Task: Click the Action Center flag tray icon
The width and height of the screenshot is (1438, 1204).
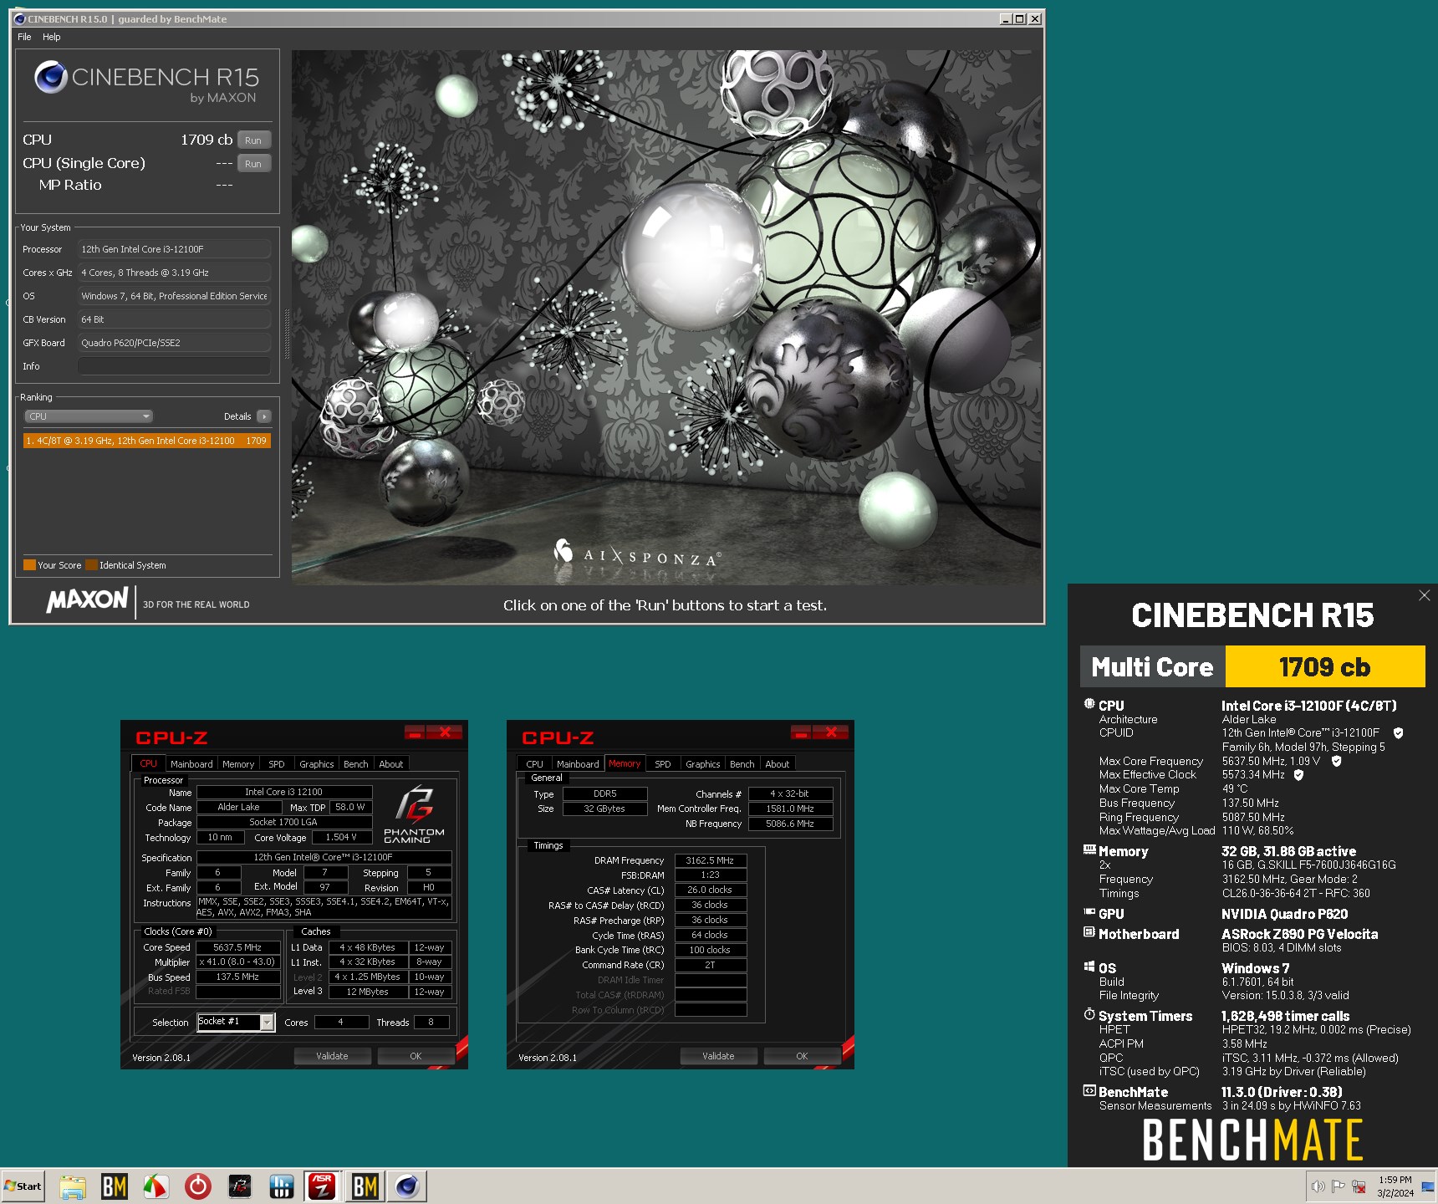Action: (x=1339, y=1186)
